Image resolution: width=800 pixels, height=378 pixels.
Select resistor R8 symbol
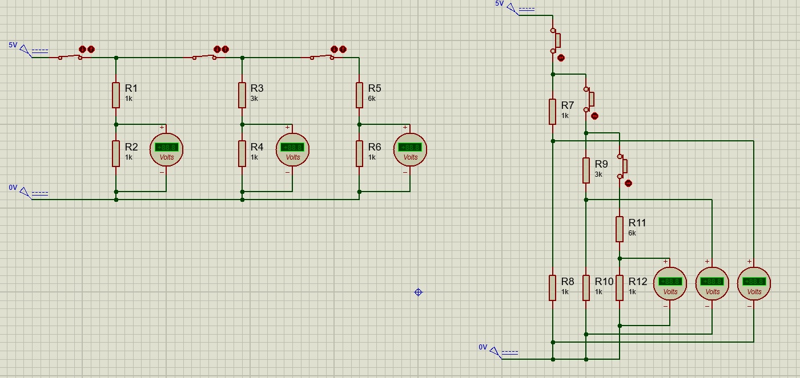click(x=553, y=287)
